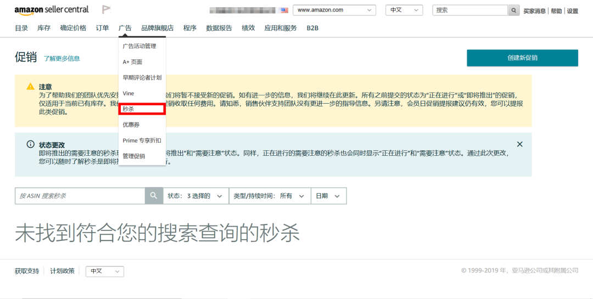Open the 确定价格 menu

[73, 28]
